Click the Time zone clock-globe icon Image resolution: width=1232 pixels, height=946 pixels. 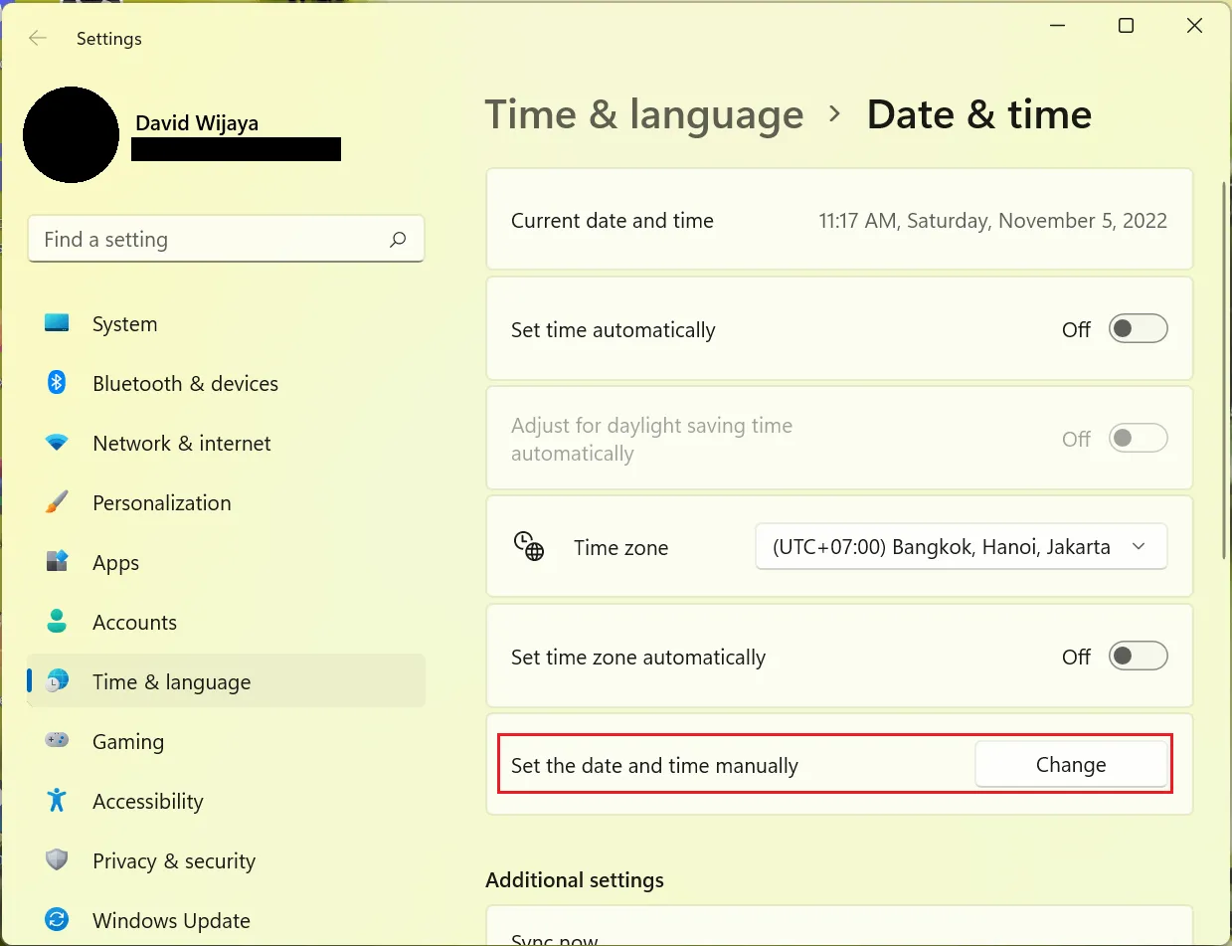click(x=529, y=546)
